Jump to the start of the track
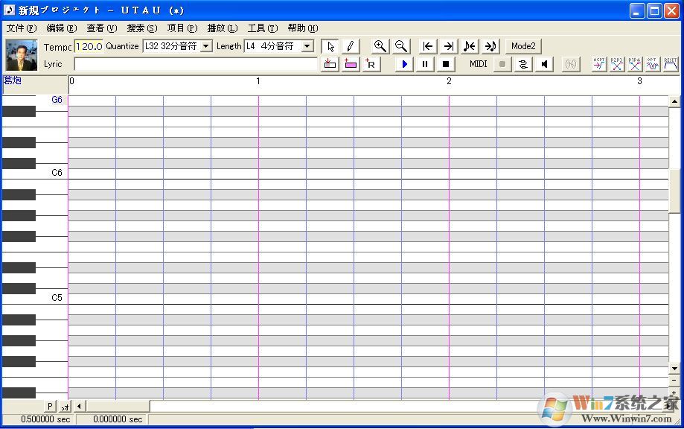The height and width of the screenshot is (429, 684). pos(426,45)
